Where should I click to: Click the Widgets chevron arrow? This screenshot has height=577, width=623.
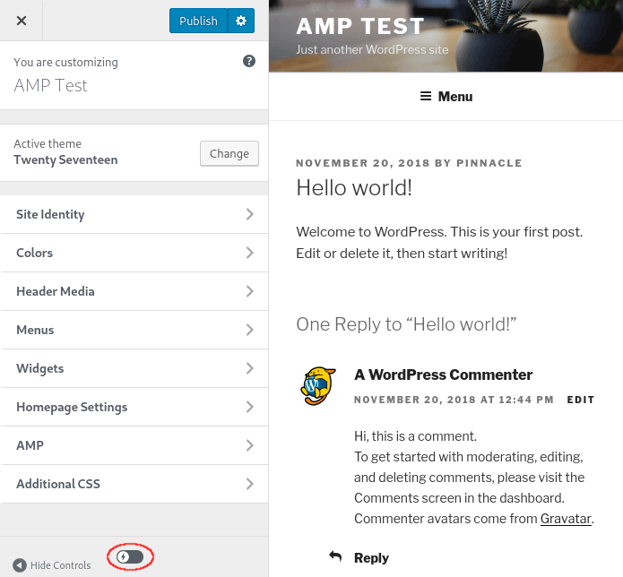(249, 368)
